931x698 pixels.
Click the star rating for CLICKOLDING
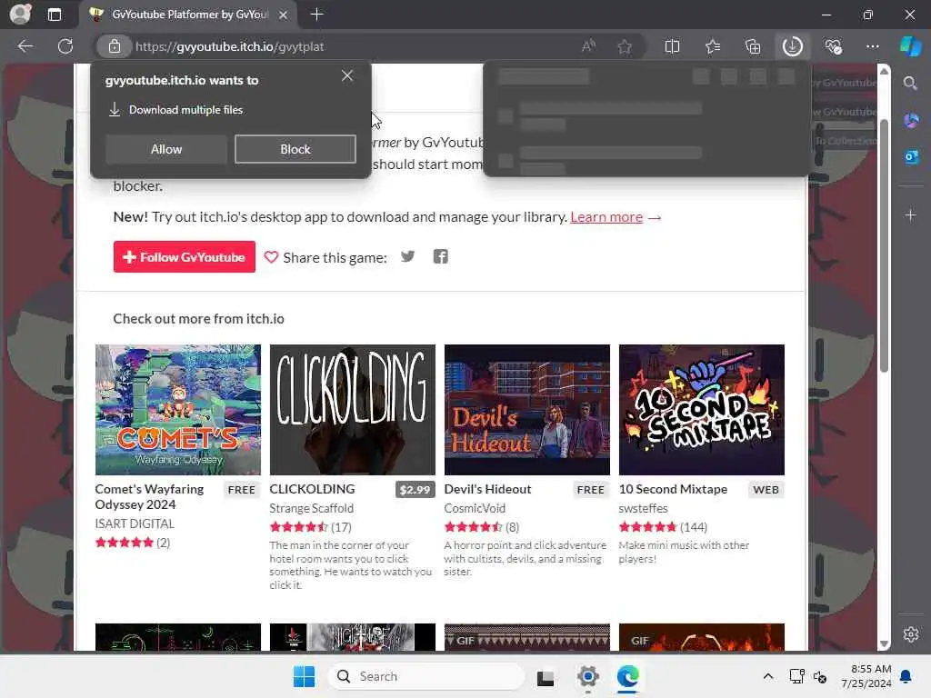(298, 526)
